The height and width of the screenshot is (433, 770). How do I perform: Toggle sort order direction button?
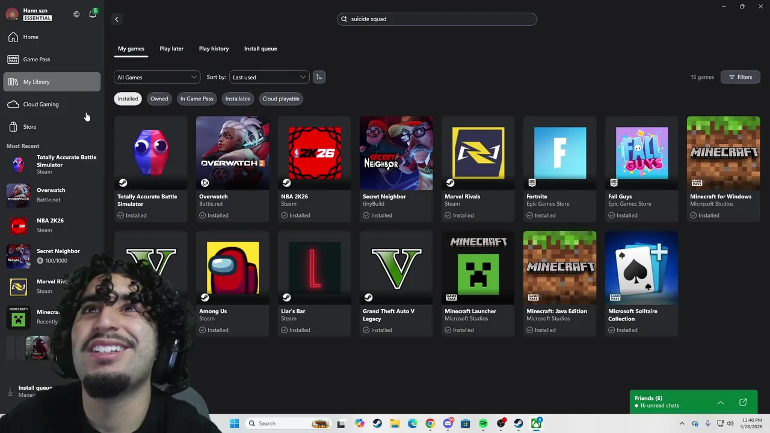[319, 77]
